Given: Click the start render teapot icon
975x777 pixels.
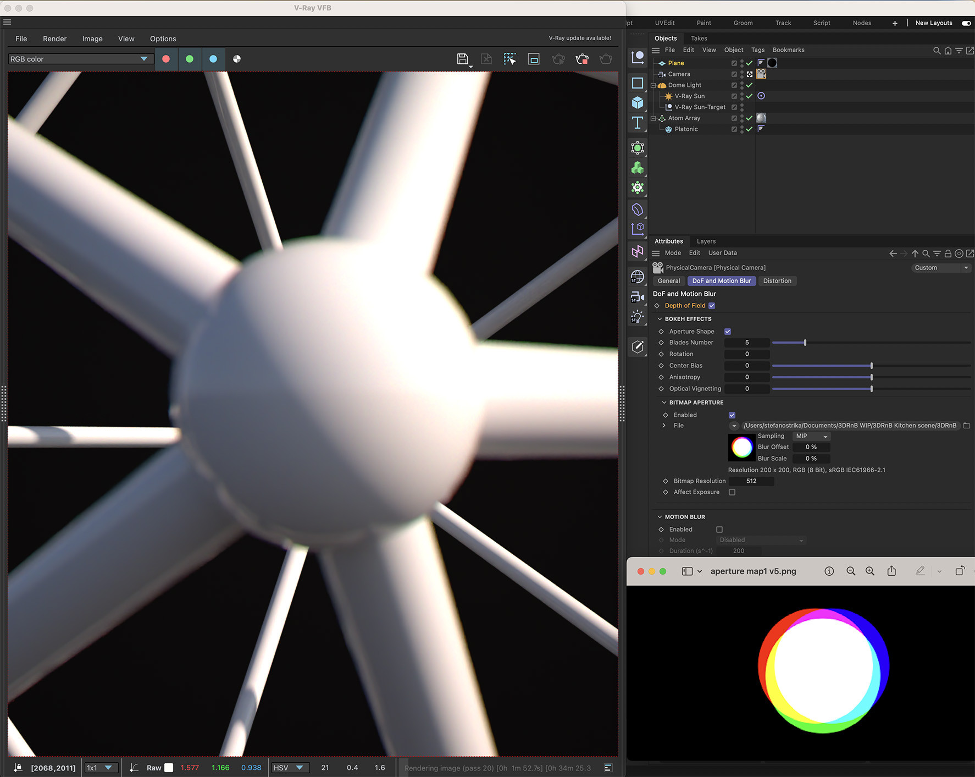Looking at the screenshot, I should pyautogui.click(x=606, y=59).
